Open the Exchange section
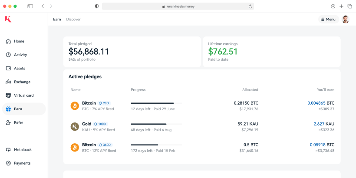Screen dimensions: 356x178 click(24, 82)
